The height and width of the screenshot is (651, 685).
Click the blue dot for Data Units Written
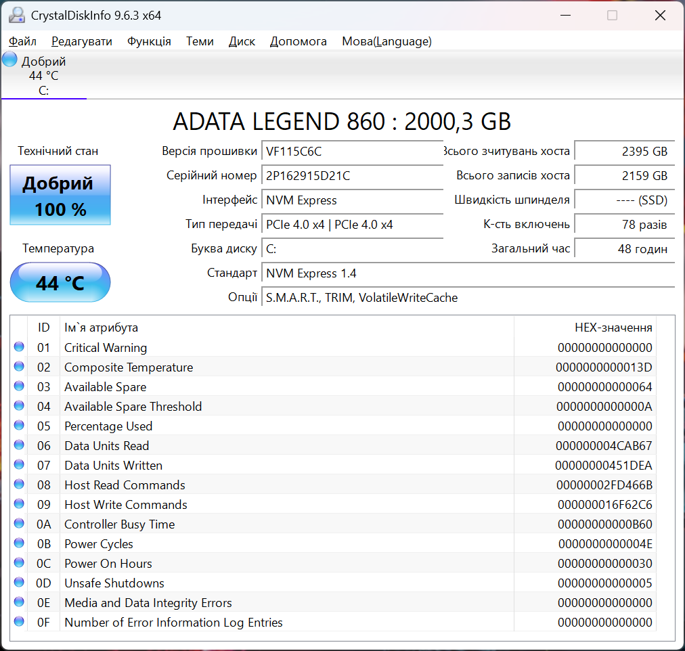19,465
